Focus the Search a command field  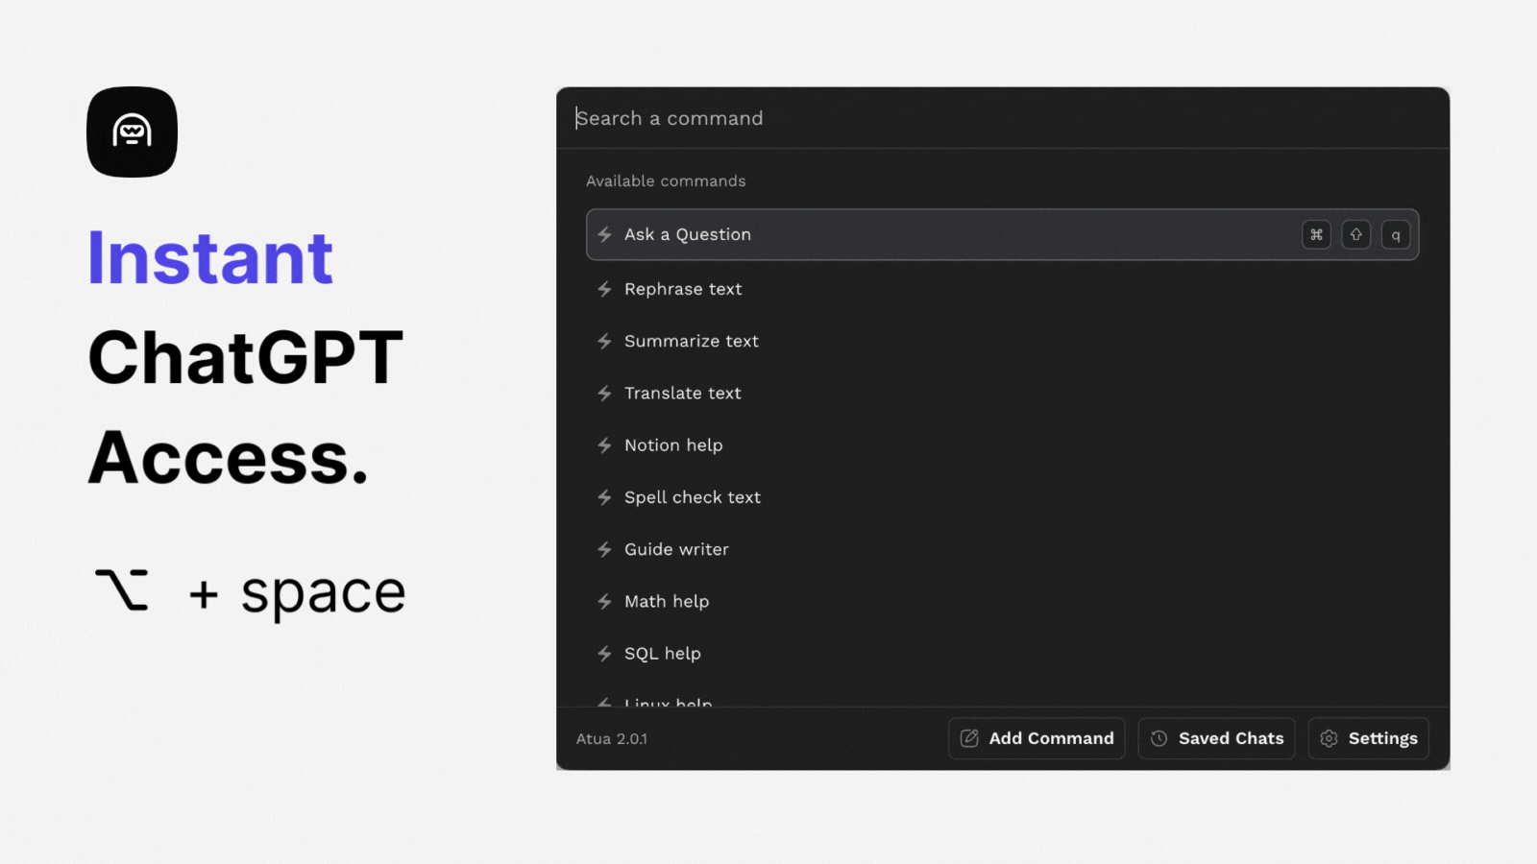1002,118
